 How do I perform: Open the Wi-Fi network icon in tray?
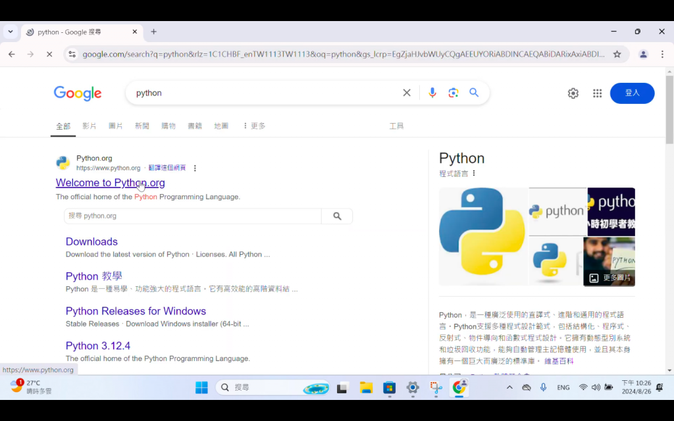pyautogui.click(x=583, y=387)
